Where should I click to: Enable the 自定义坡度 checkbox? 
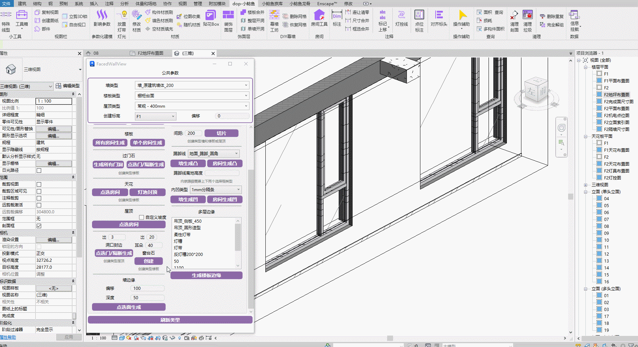[x=142, y=217]
